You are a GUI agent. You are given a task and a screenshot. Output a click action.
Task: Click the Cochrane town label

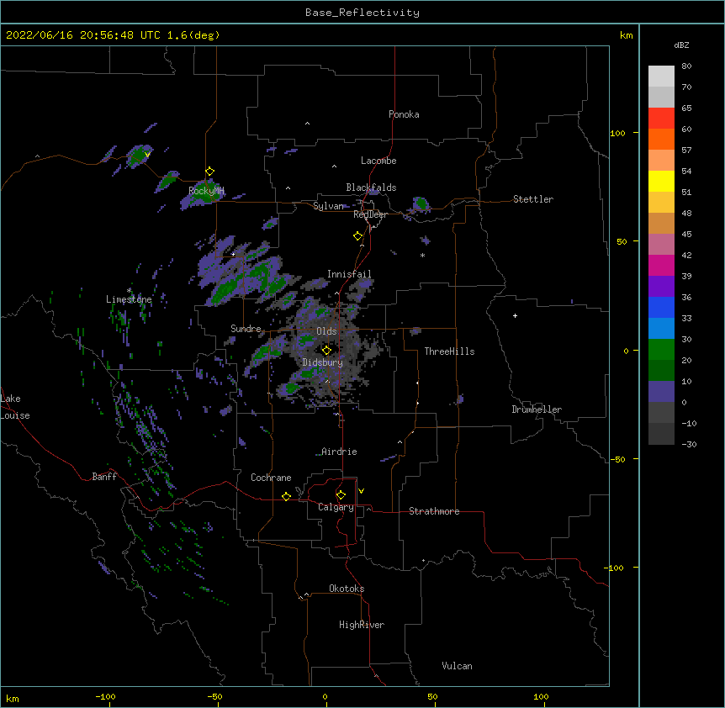[271, 478]
